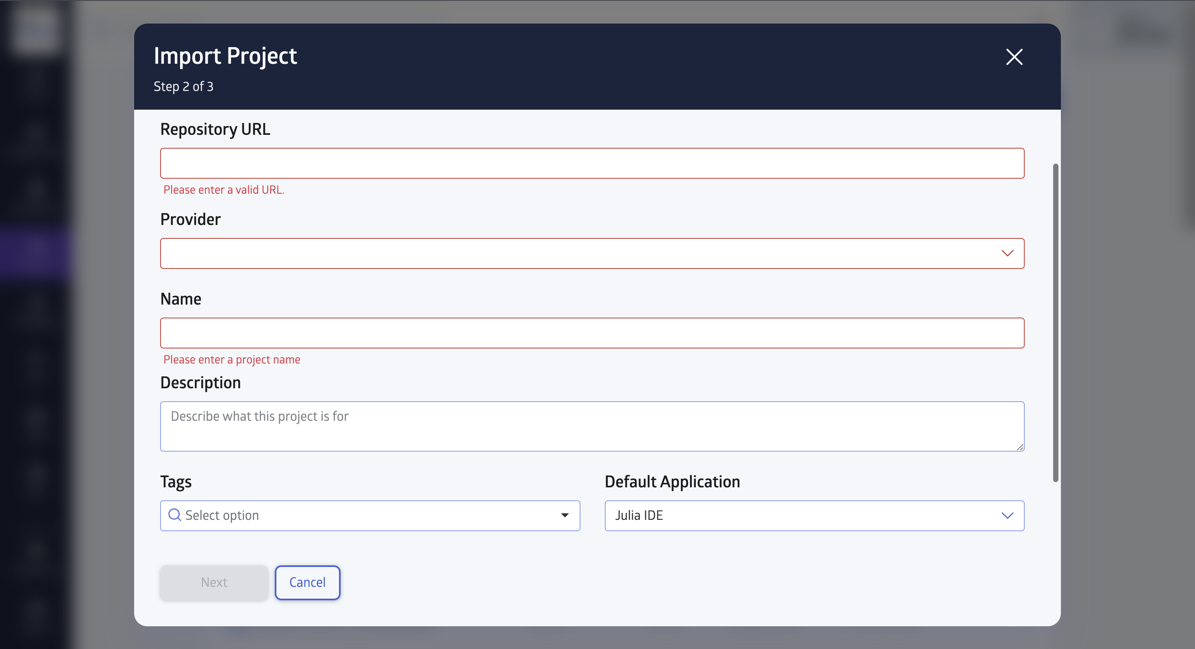Click the Tags dropdown arrow
Image resolution: width=1195 pixels, height=649 pixels.
click(565, 515)
